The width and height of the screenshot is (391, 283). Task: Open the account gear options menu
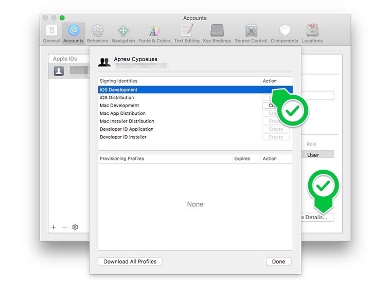click(x=75, y=227)
